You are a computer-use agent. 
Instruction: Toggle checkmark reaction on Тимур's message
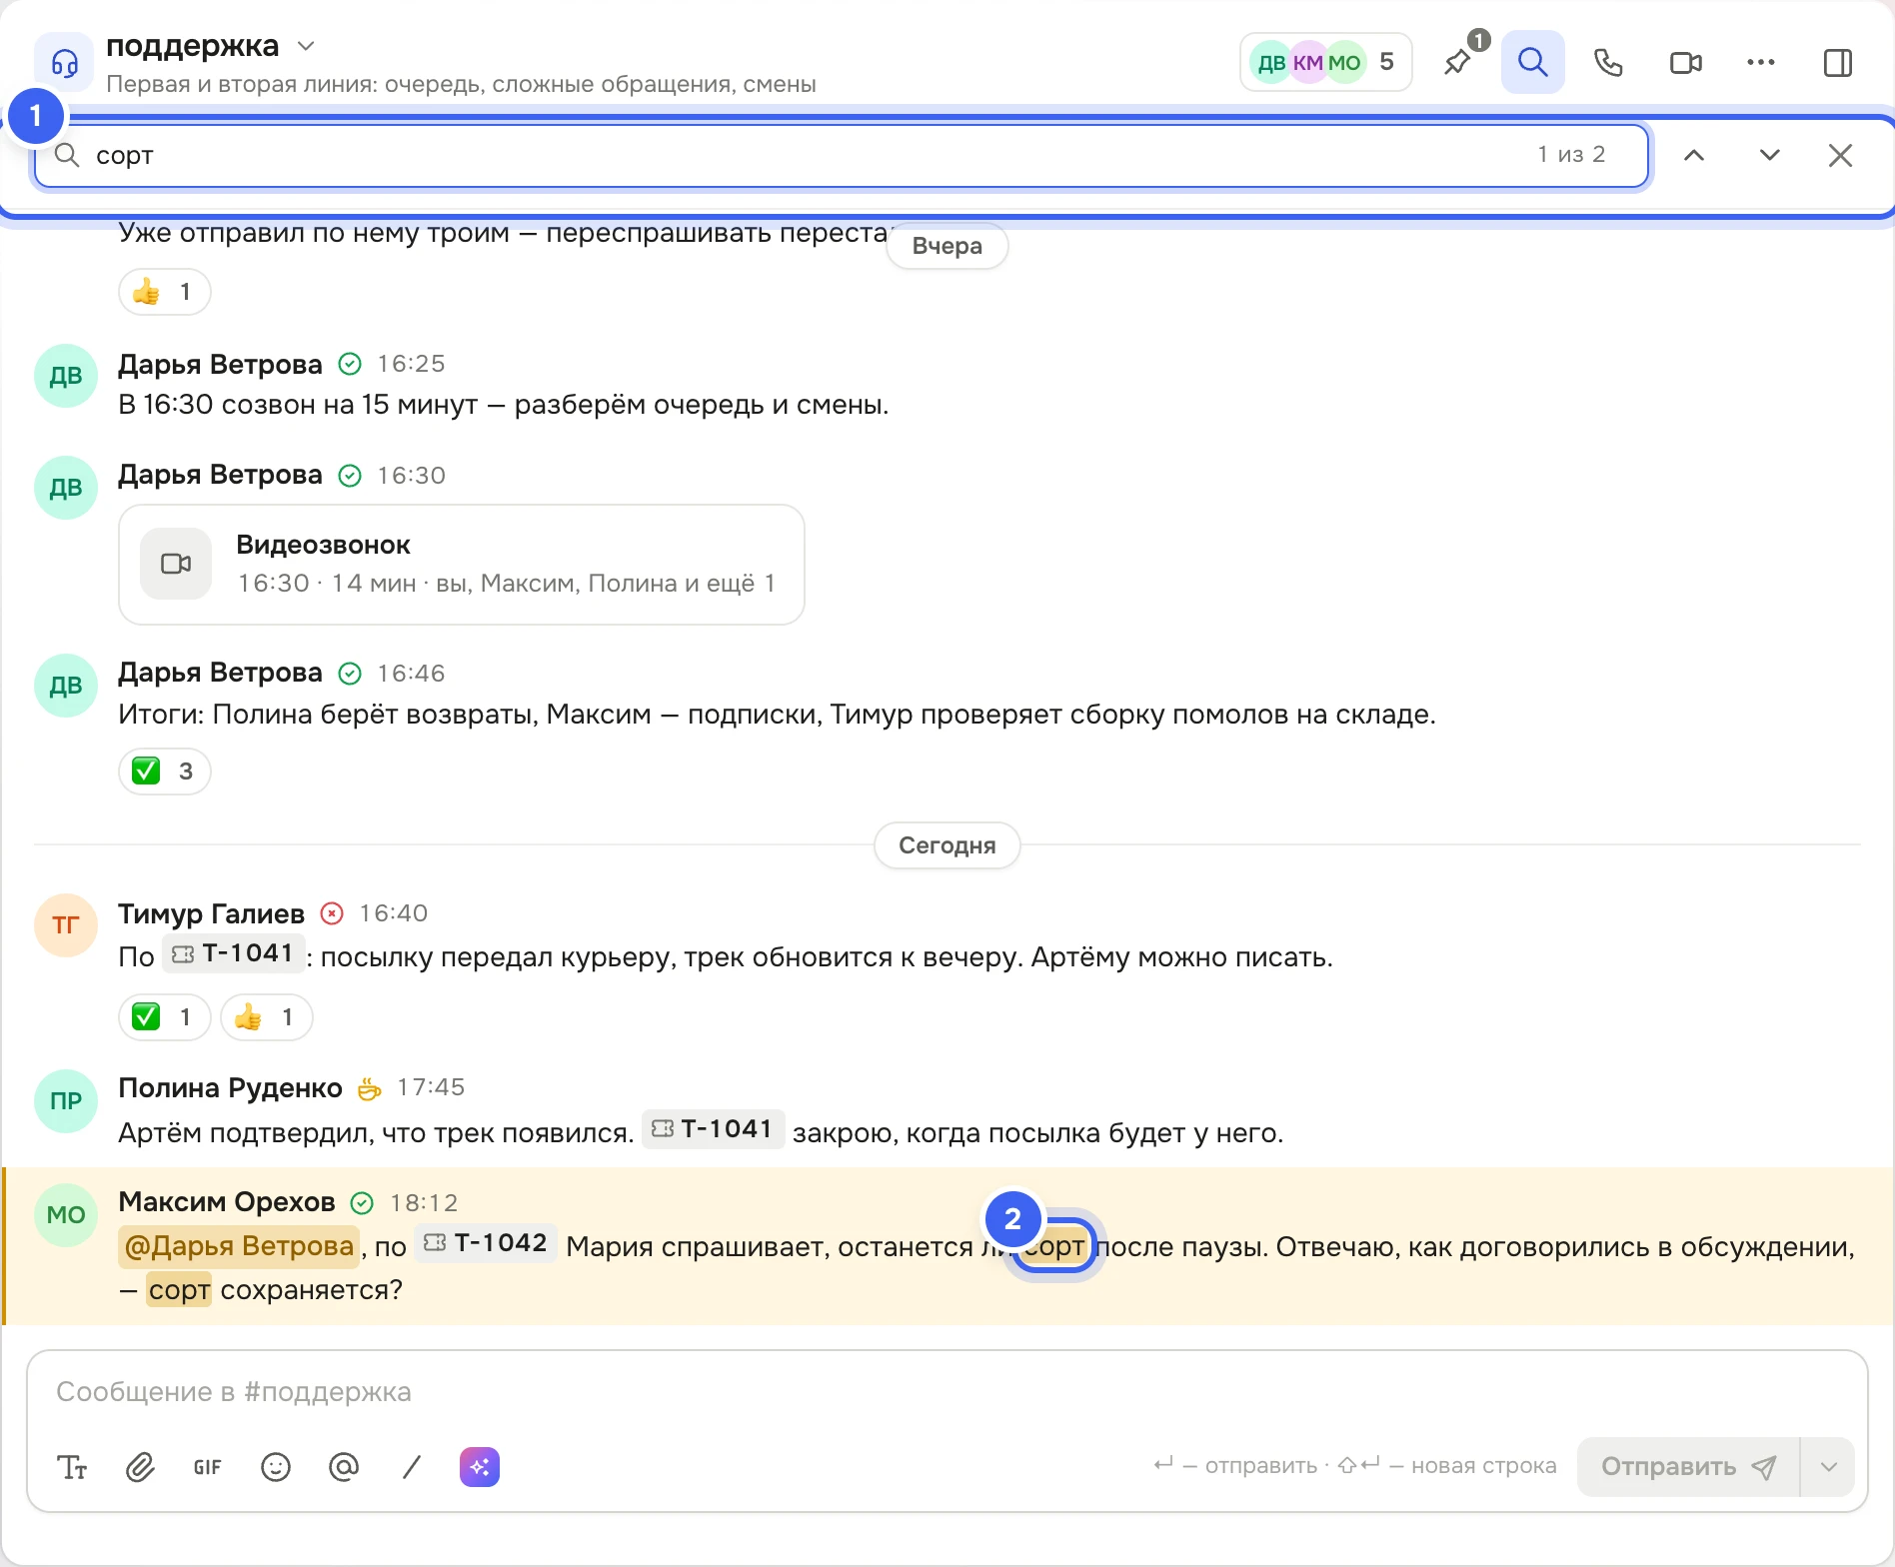tap(165, 1017)
